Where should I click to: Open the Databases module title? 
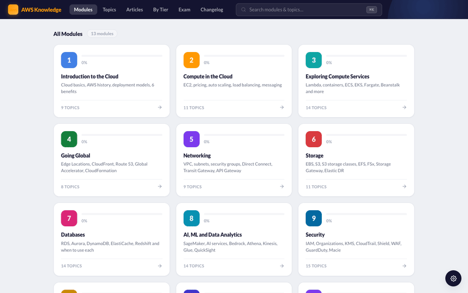(x=73, y=235)
